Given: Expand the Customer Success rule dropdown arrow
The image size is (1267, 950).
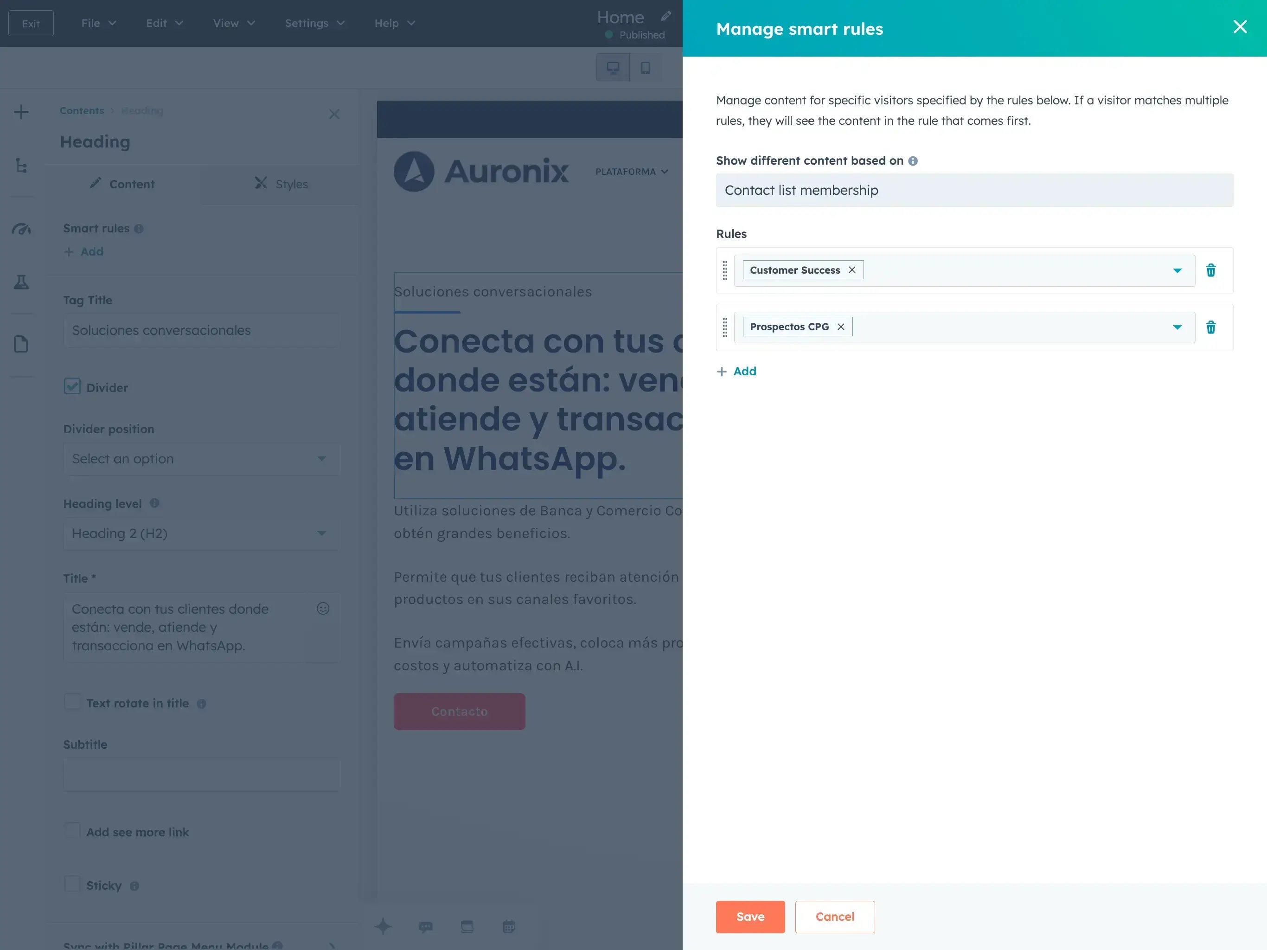Looking at the screenshot, I should [x=1177, y=270].
